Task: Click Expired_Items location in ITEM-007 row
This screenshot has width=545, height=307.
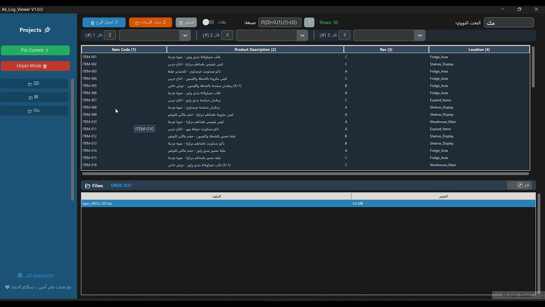Action: (440, 100)
